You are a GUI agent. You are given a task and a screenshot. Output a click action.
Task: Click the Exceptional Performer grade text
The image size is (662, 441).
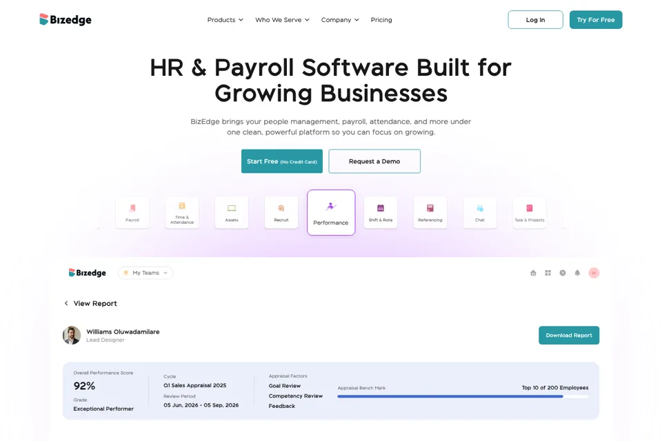pyautogui.click(x=103, y=409)
